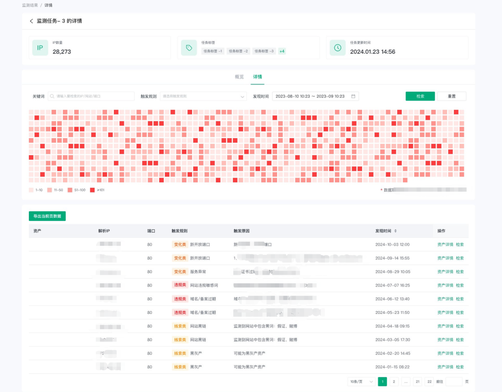Go to page 22 in pagination
This screenshot has width=502, height=392.
(x=429, y=381)
